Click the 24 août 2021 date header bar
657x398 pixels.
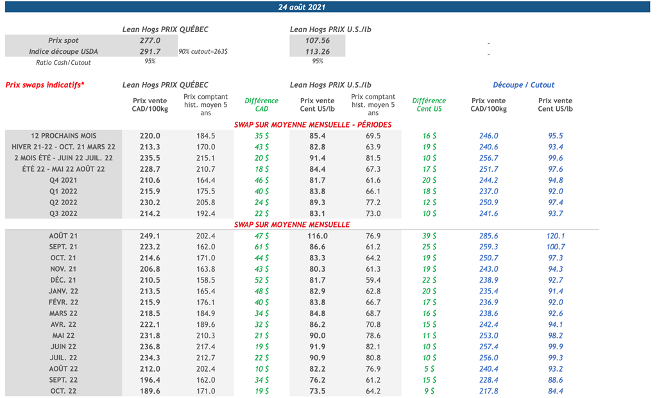tap(328, 7)
